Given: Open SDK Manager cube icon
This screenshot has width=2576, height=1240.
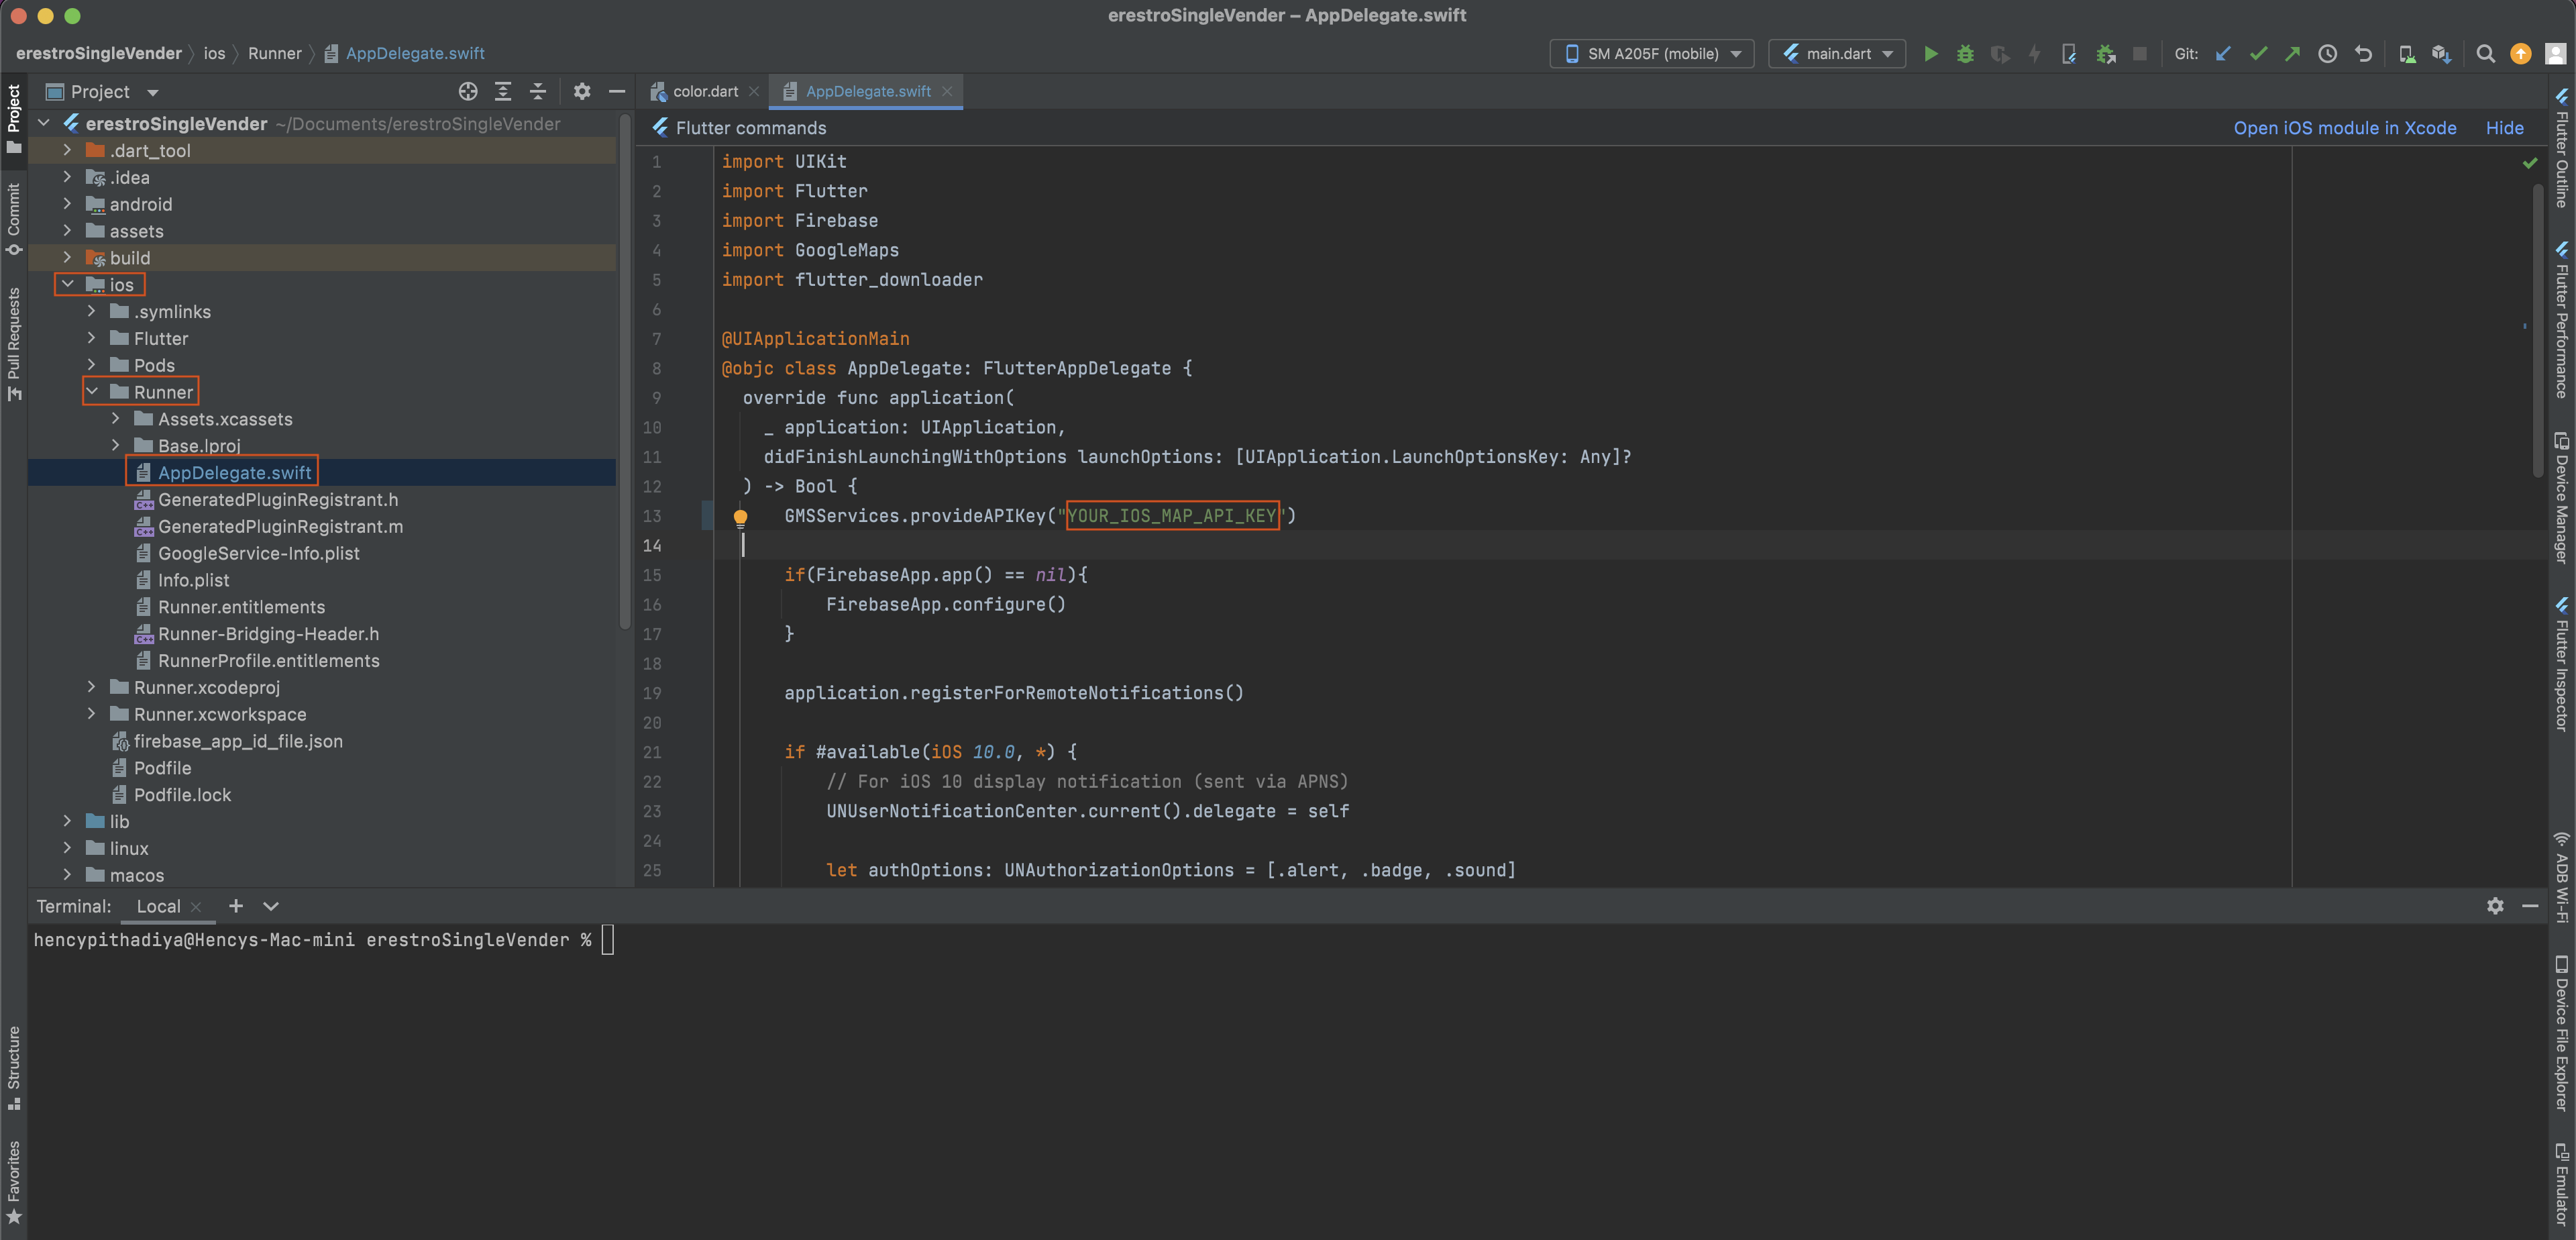Looking at the screenshot, I should point(2441,54).
